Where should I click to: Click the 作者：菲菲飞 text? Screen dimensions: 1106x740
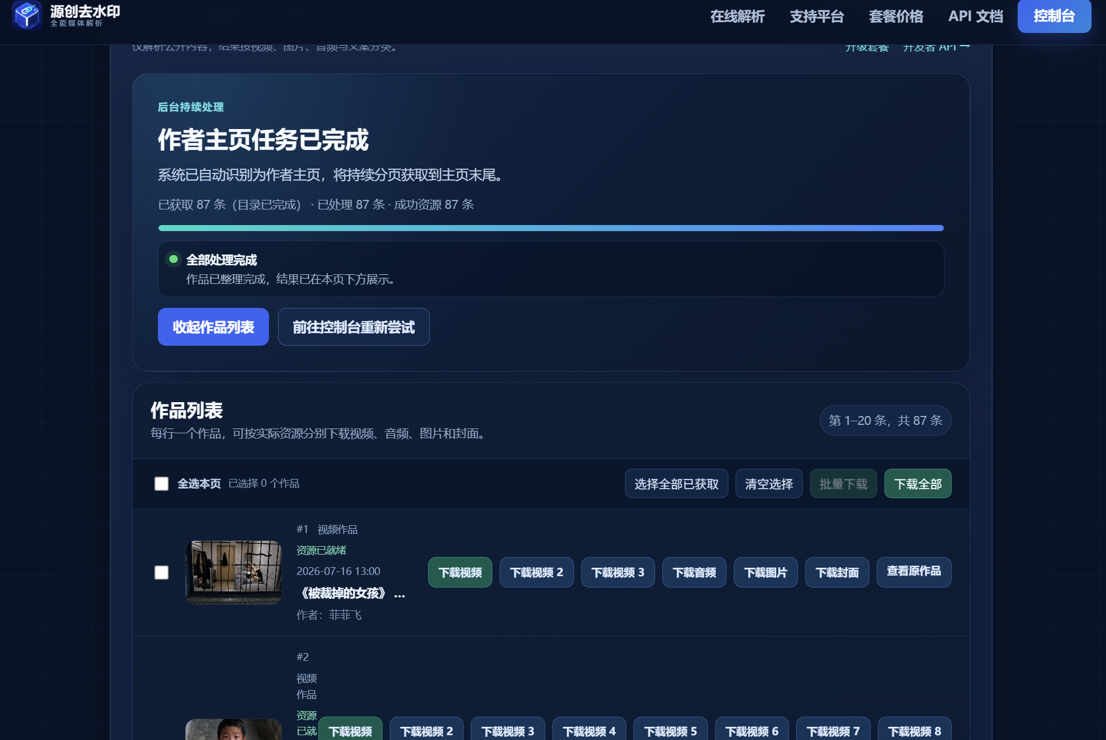[329, 615]
